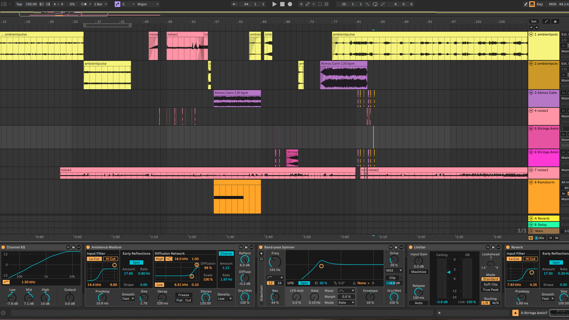The image size is (569, 320).
Task: Click the Limiter Release knob
Action: [x=418, y=292]
